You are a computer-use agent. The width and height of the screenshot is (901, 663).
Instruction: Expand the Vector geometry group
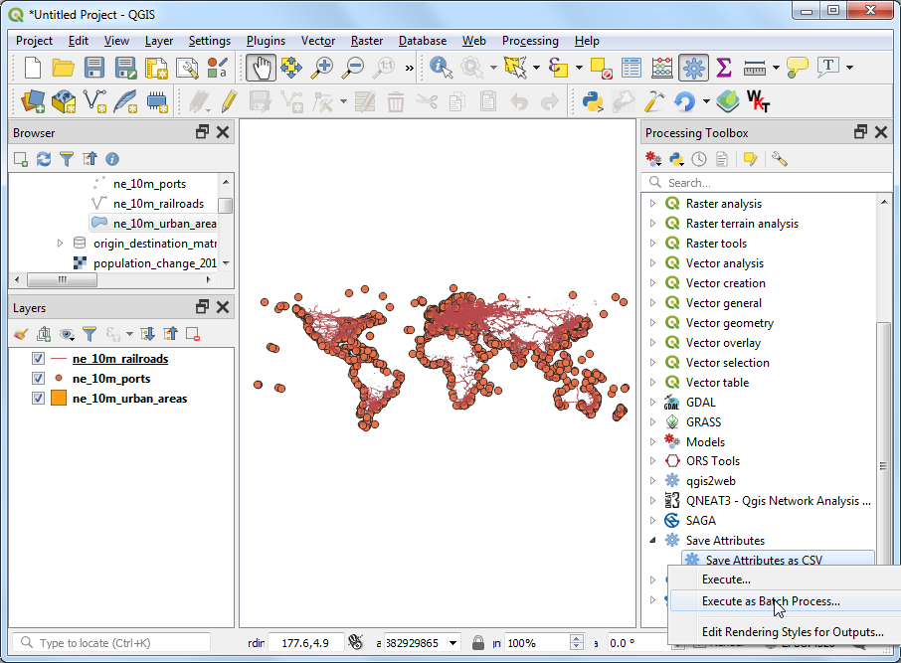tap(652, 323)
